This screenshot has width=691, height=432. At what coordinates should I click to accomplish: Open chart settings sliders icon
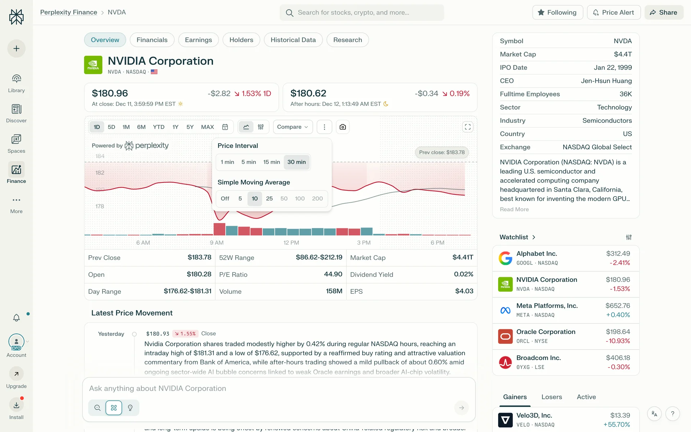261,127
